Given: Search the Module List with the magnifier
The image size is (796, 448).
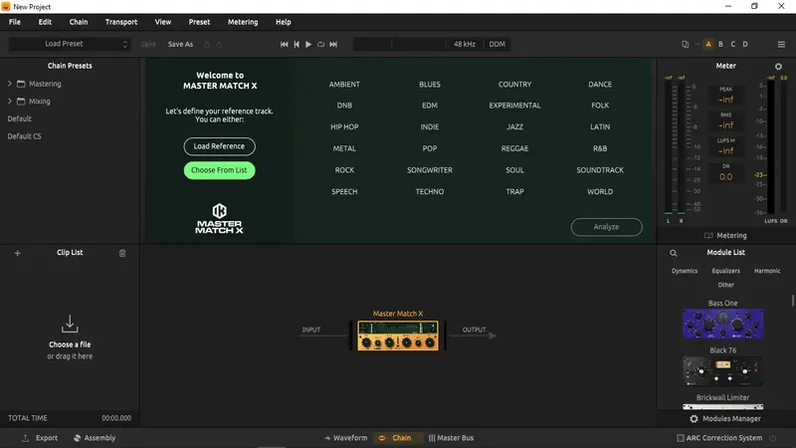Looking at the screenshot, I should click(674, 253).
